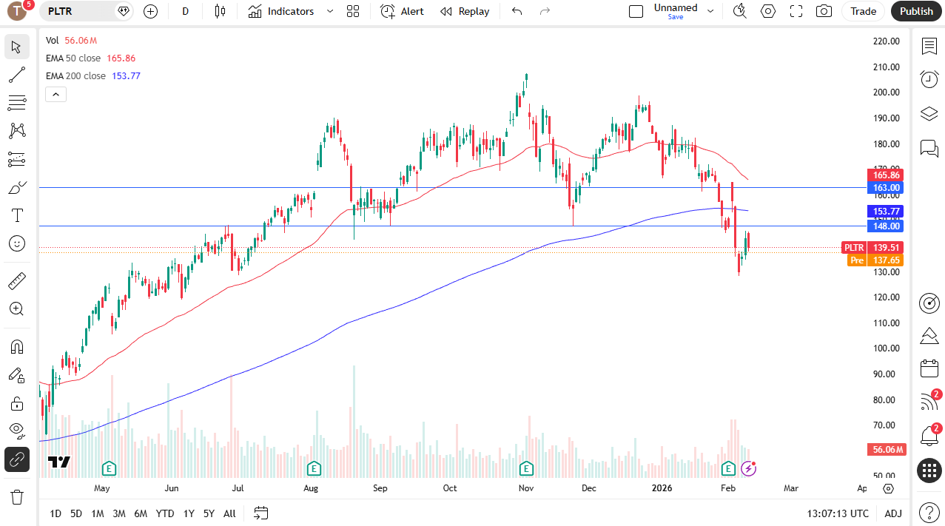The width and height of the screenshot is (945, 526).
Task: Expand favorite indicators dropdown arrow
Action: coord(330,11)
